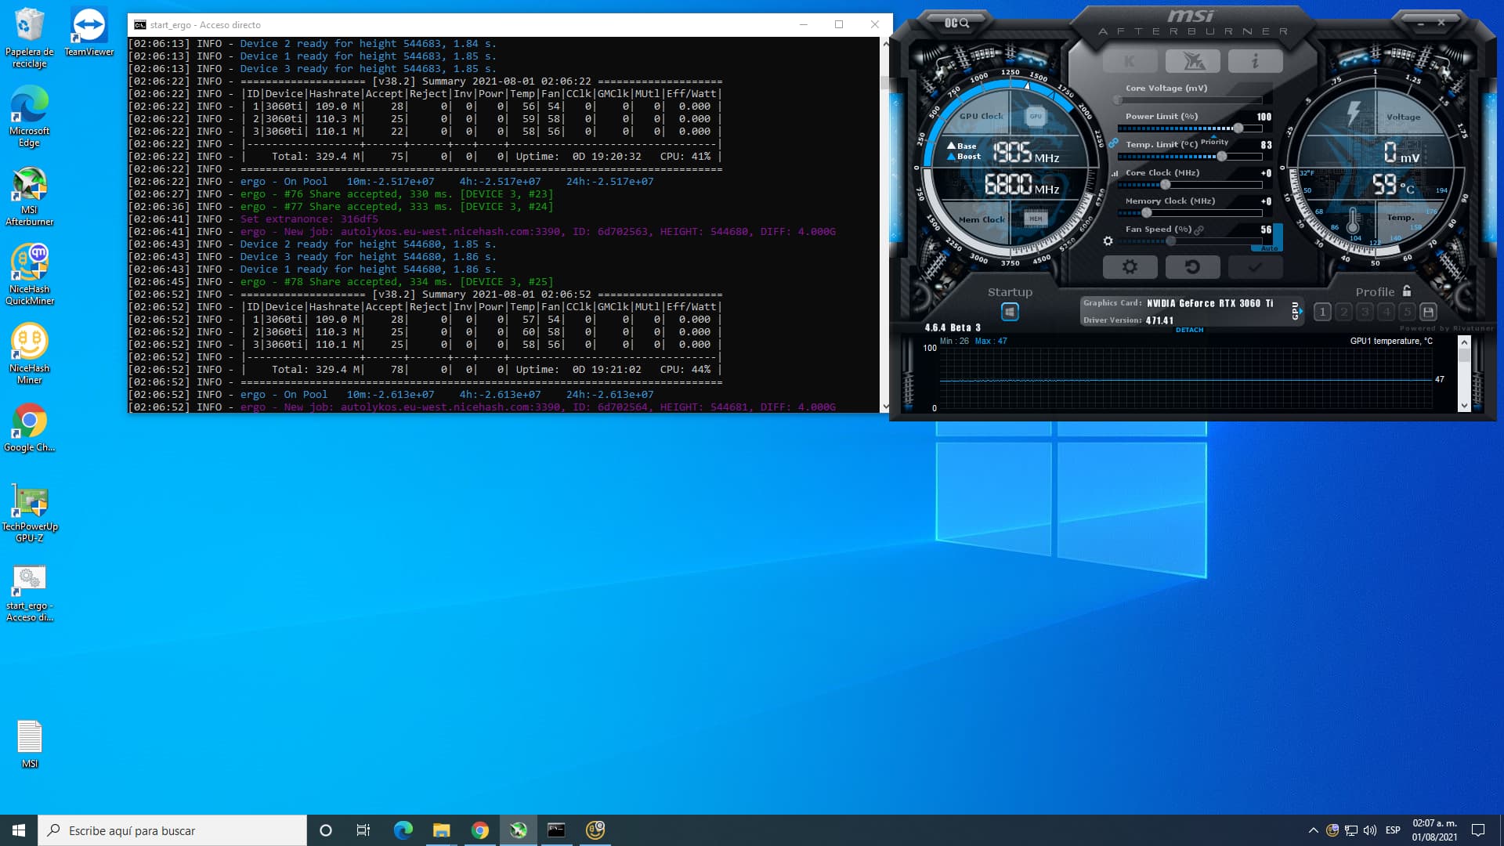
Task: Toggle the Fan Speed Auto button
Action: [1270, 248]
